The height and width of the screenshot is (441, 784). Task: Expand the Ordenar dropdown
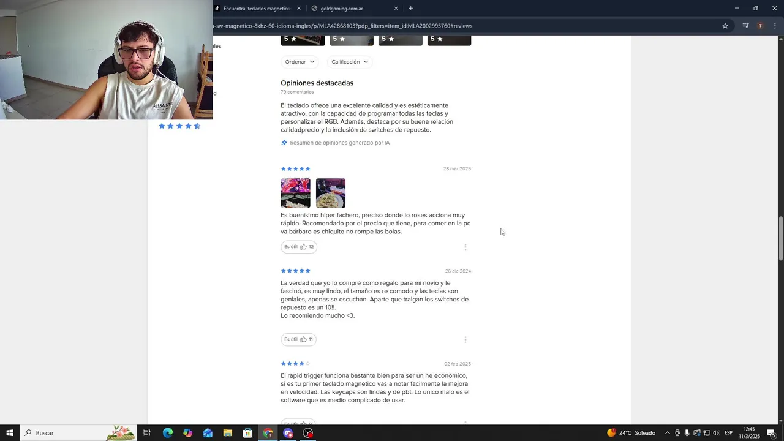click(x=300, y=62)
